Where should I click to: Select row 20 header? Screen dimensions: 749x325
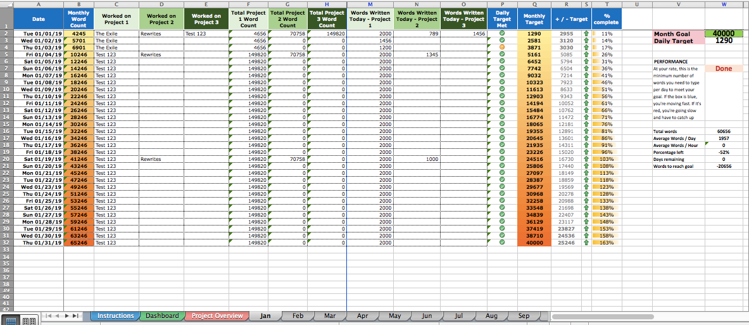click(x=7, y=159)
